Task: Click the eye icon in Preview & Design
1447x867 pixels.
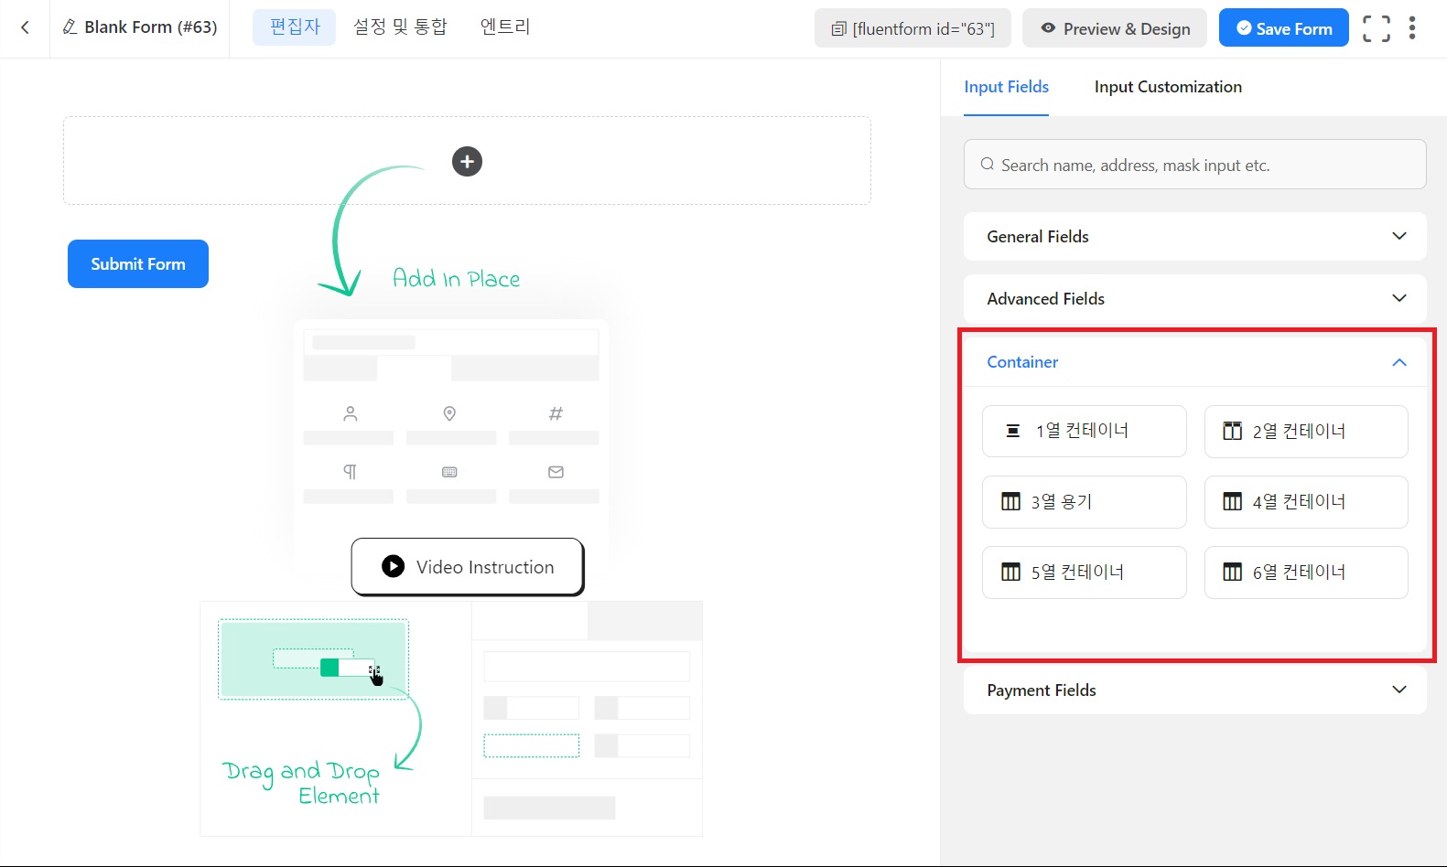Action: [x=1049, y=28]
